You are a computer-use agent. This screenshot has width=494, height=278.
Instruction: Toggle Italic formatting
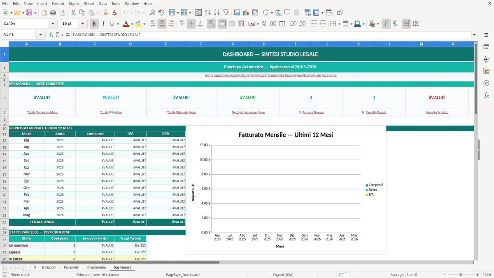point(103,24)
